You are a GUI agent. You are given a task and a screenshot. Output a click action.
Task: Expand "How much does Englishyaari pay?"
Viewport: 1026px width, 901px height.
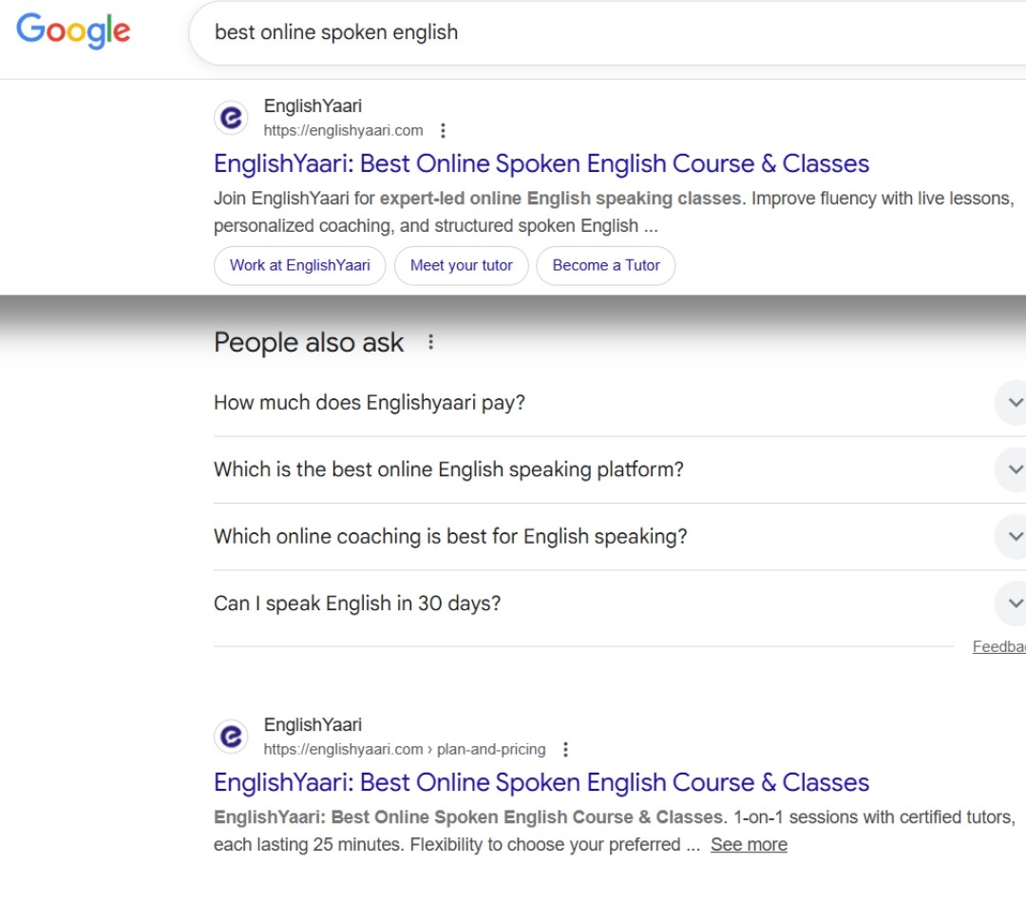tap(1013, 403)
